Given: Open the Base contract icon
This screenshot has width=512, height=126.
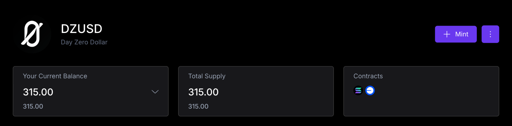Looking at the screenshot, I should (x=370, y=91).
